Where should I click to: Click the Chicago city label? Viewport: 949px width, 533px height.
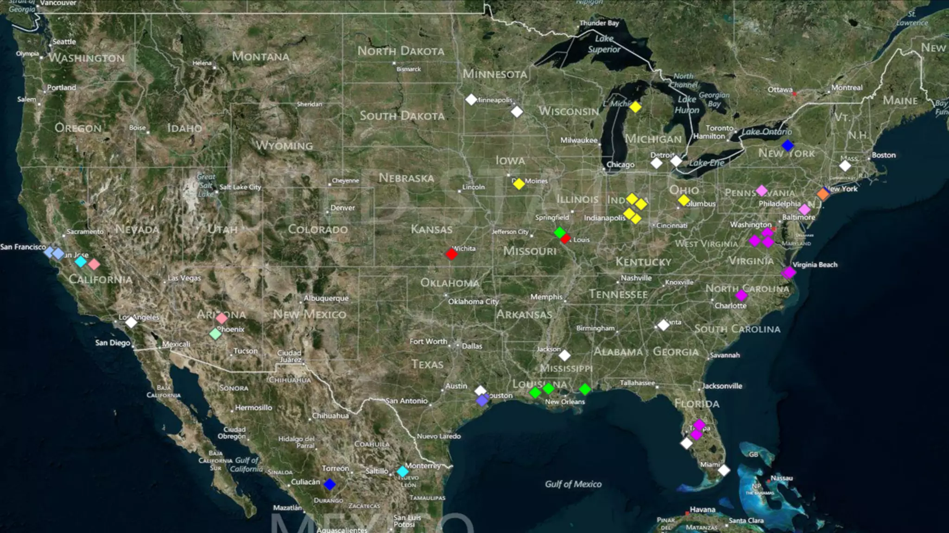(620, 165)
